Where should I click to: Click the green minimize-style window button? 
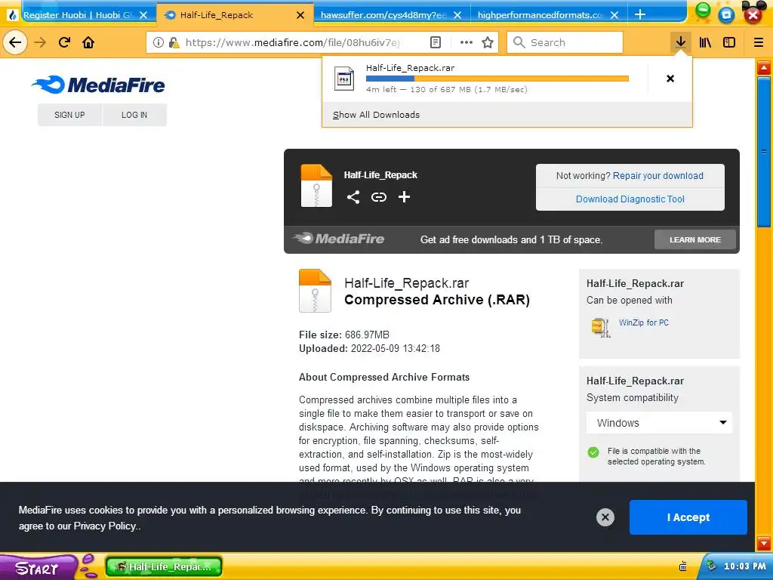point(703,11)
